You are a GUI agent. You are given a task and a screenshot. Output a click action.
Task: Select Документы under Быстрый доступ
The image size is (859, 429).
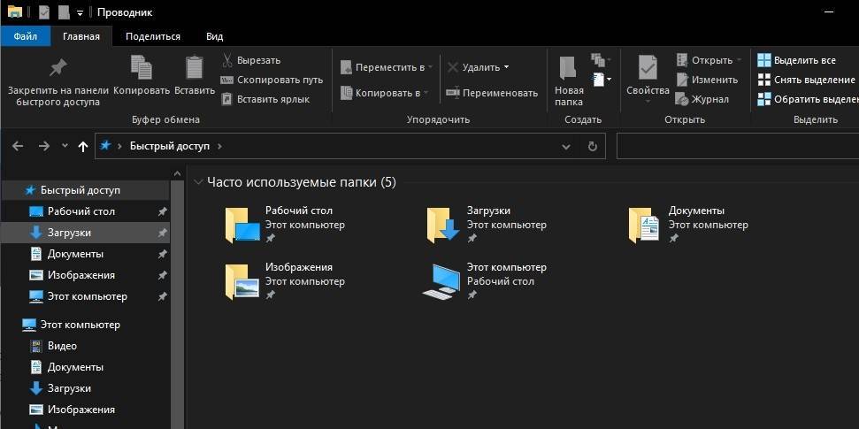coord(86,254)
